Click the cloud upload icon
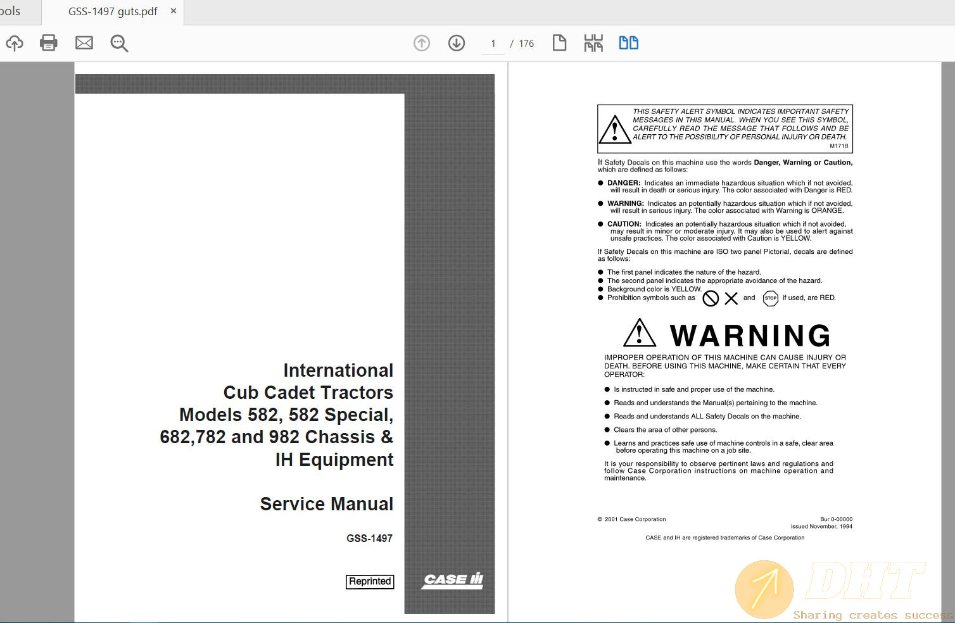Image resolution: width=955 pixels, height=623 pixels. (15, 43)
